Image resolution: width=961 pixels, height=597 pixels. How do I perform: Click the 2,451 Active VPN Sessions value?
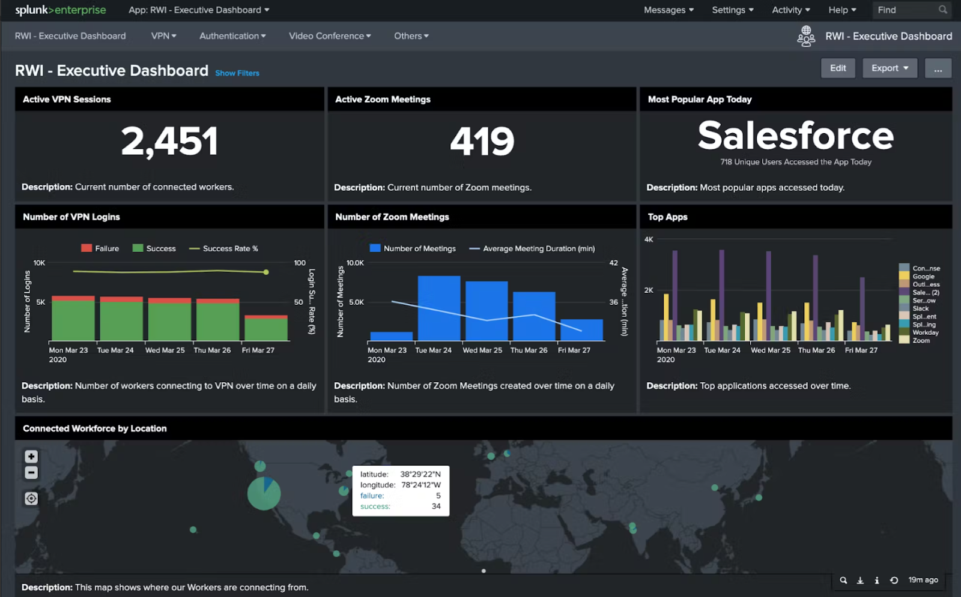click(169, 142)
